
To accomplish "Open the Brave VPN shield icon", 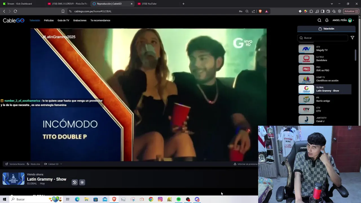I will [340, 11].
